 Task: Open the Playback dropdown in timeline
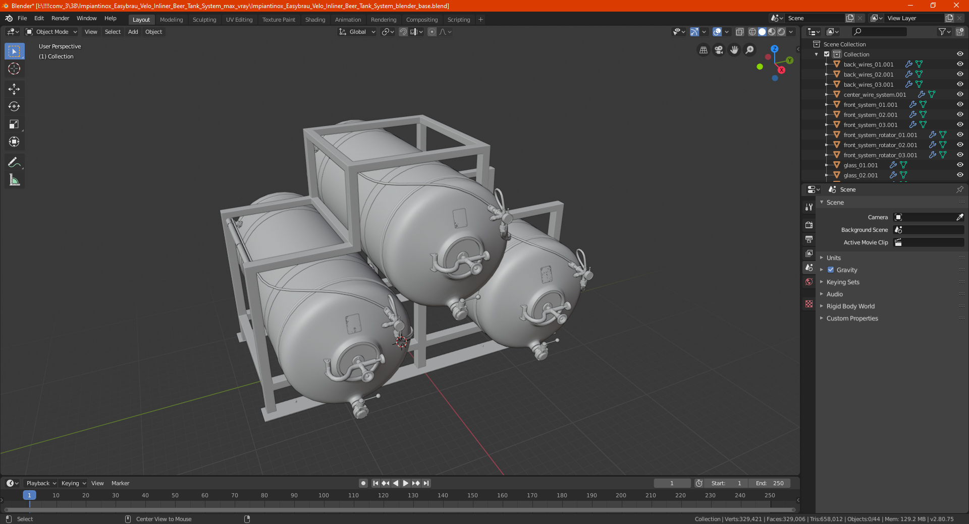click(41, 483)
